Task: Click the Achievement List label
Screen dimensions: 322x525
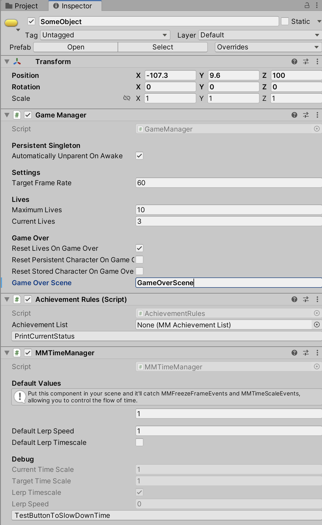Action: pyautogui.click(x=40, y=325)
